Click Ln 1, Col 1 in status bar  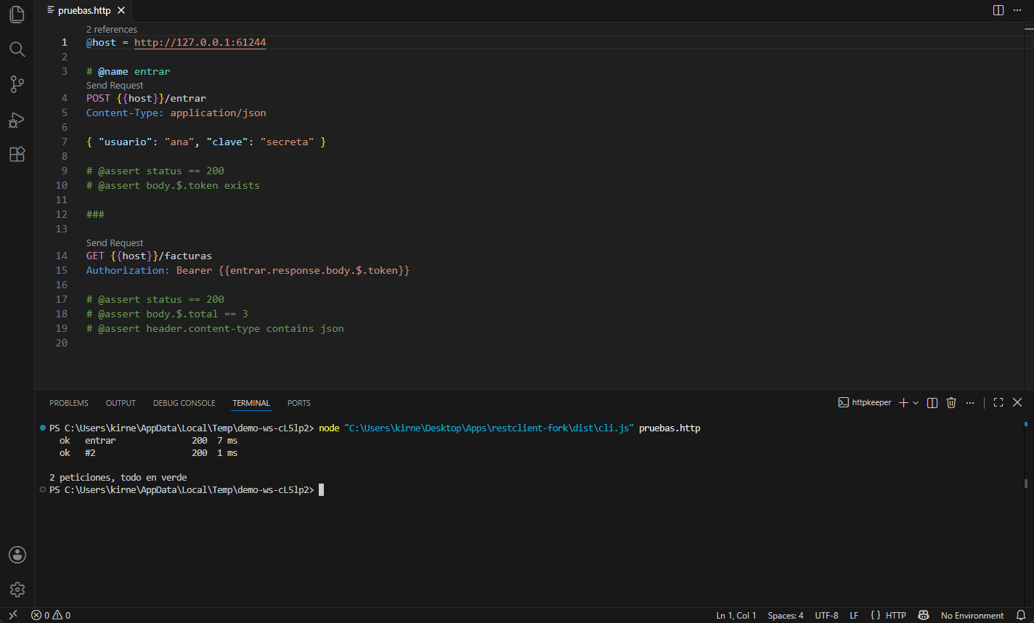[736, 615]
